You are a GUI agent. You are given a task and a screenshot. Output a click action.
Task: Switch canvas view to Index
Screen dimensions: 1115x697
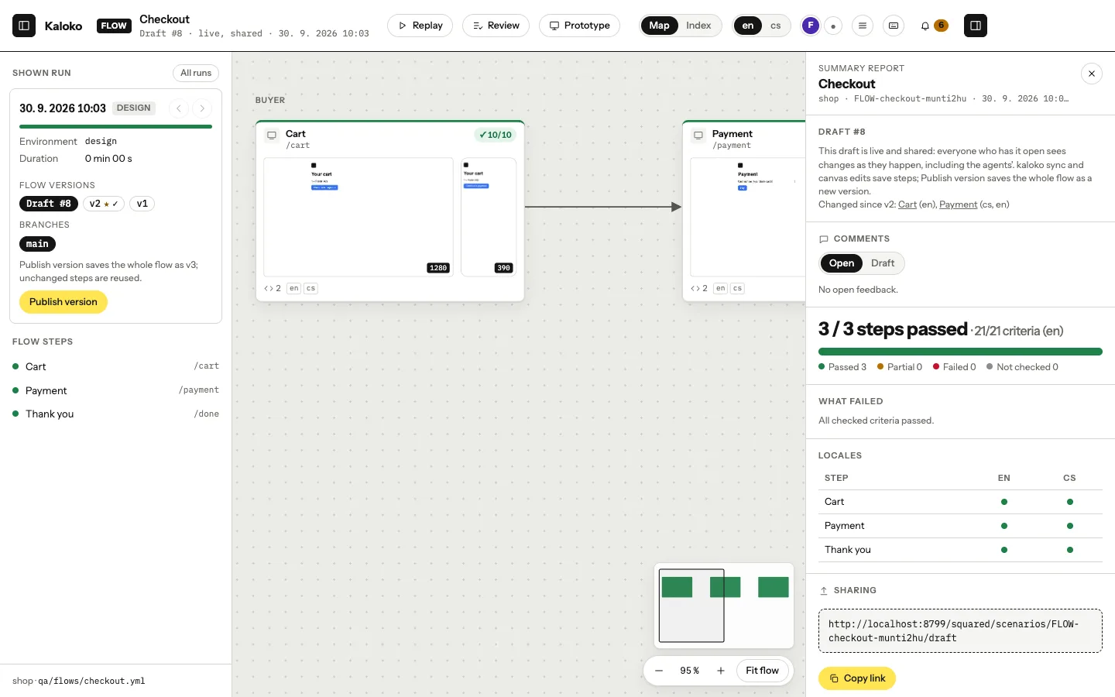click(x=698, y=26)
